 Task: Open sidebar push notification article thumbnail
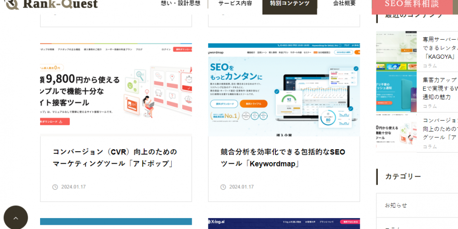pos(396,92)
